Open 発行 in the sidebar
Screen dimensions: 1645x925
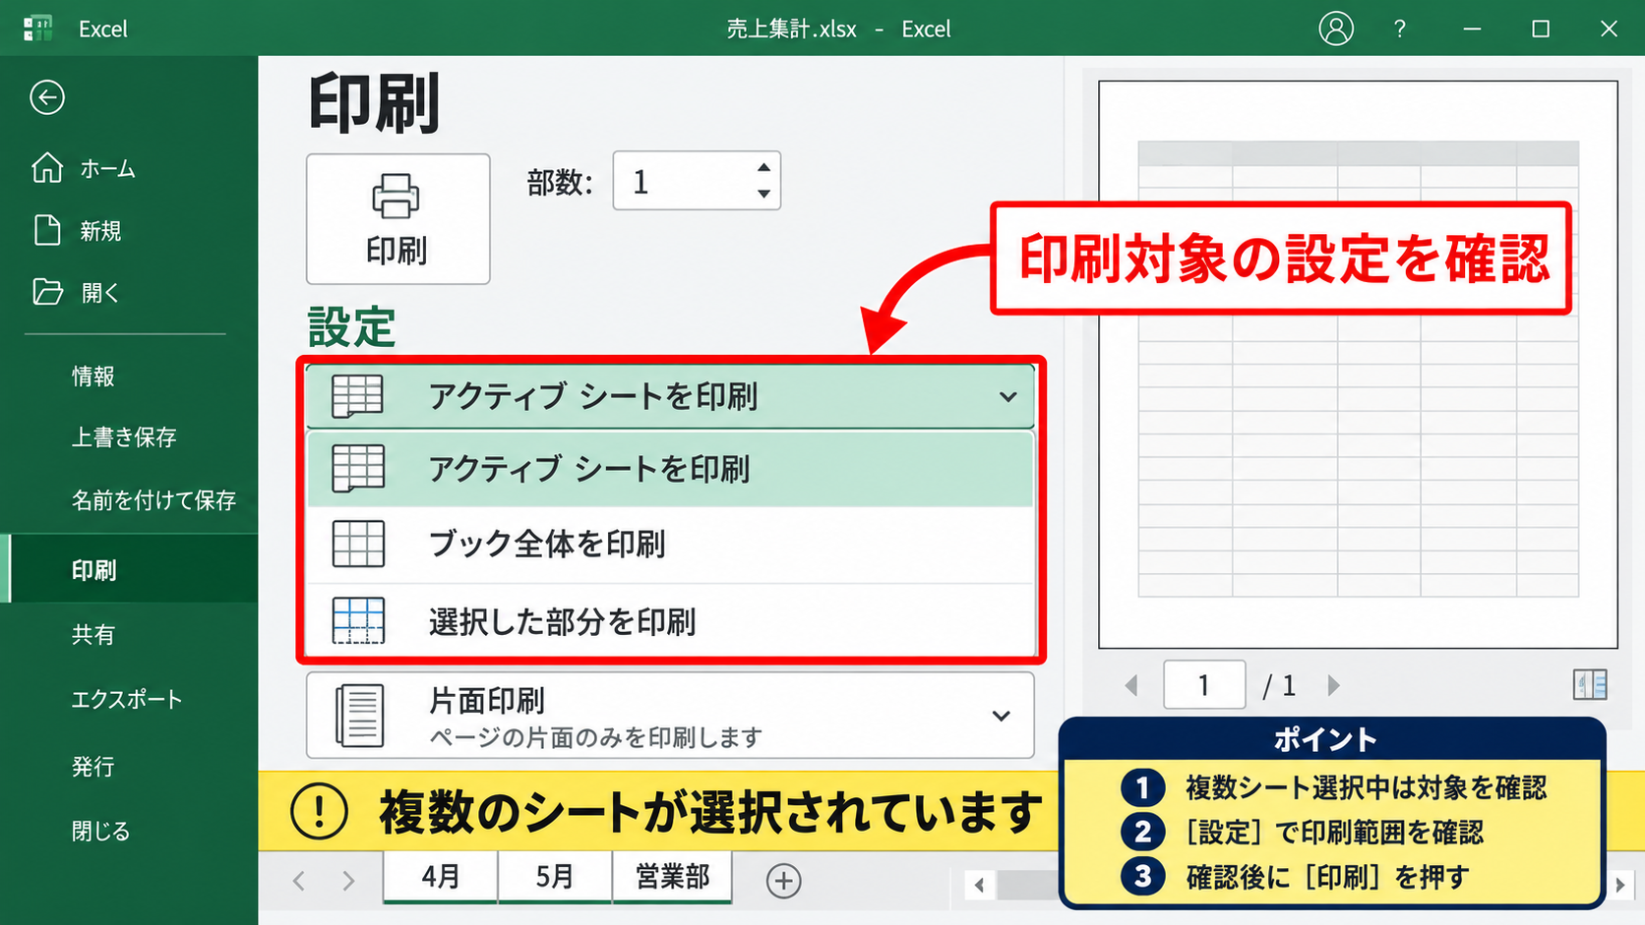[93, 767]
